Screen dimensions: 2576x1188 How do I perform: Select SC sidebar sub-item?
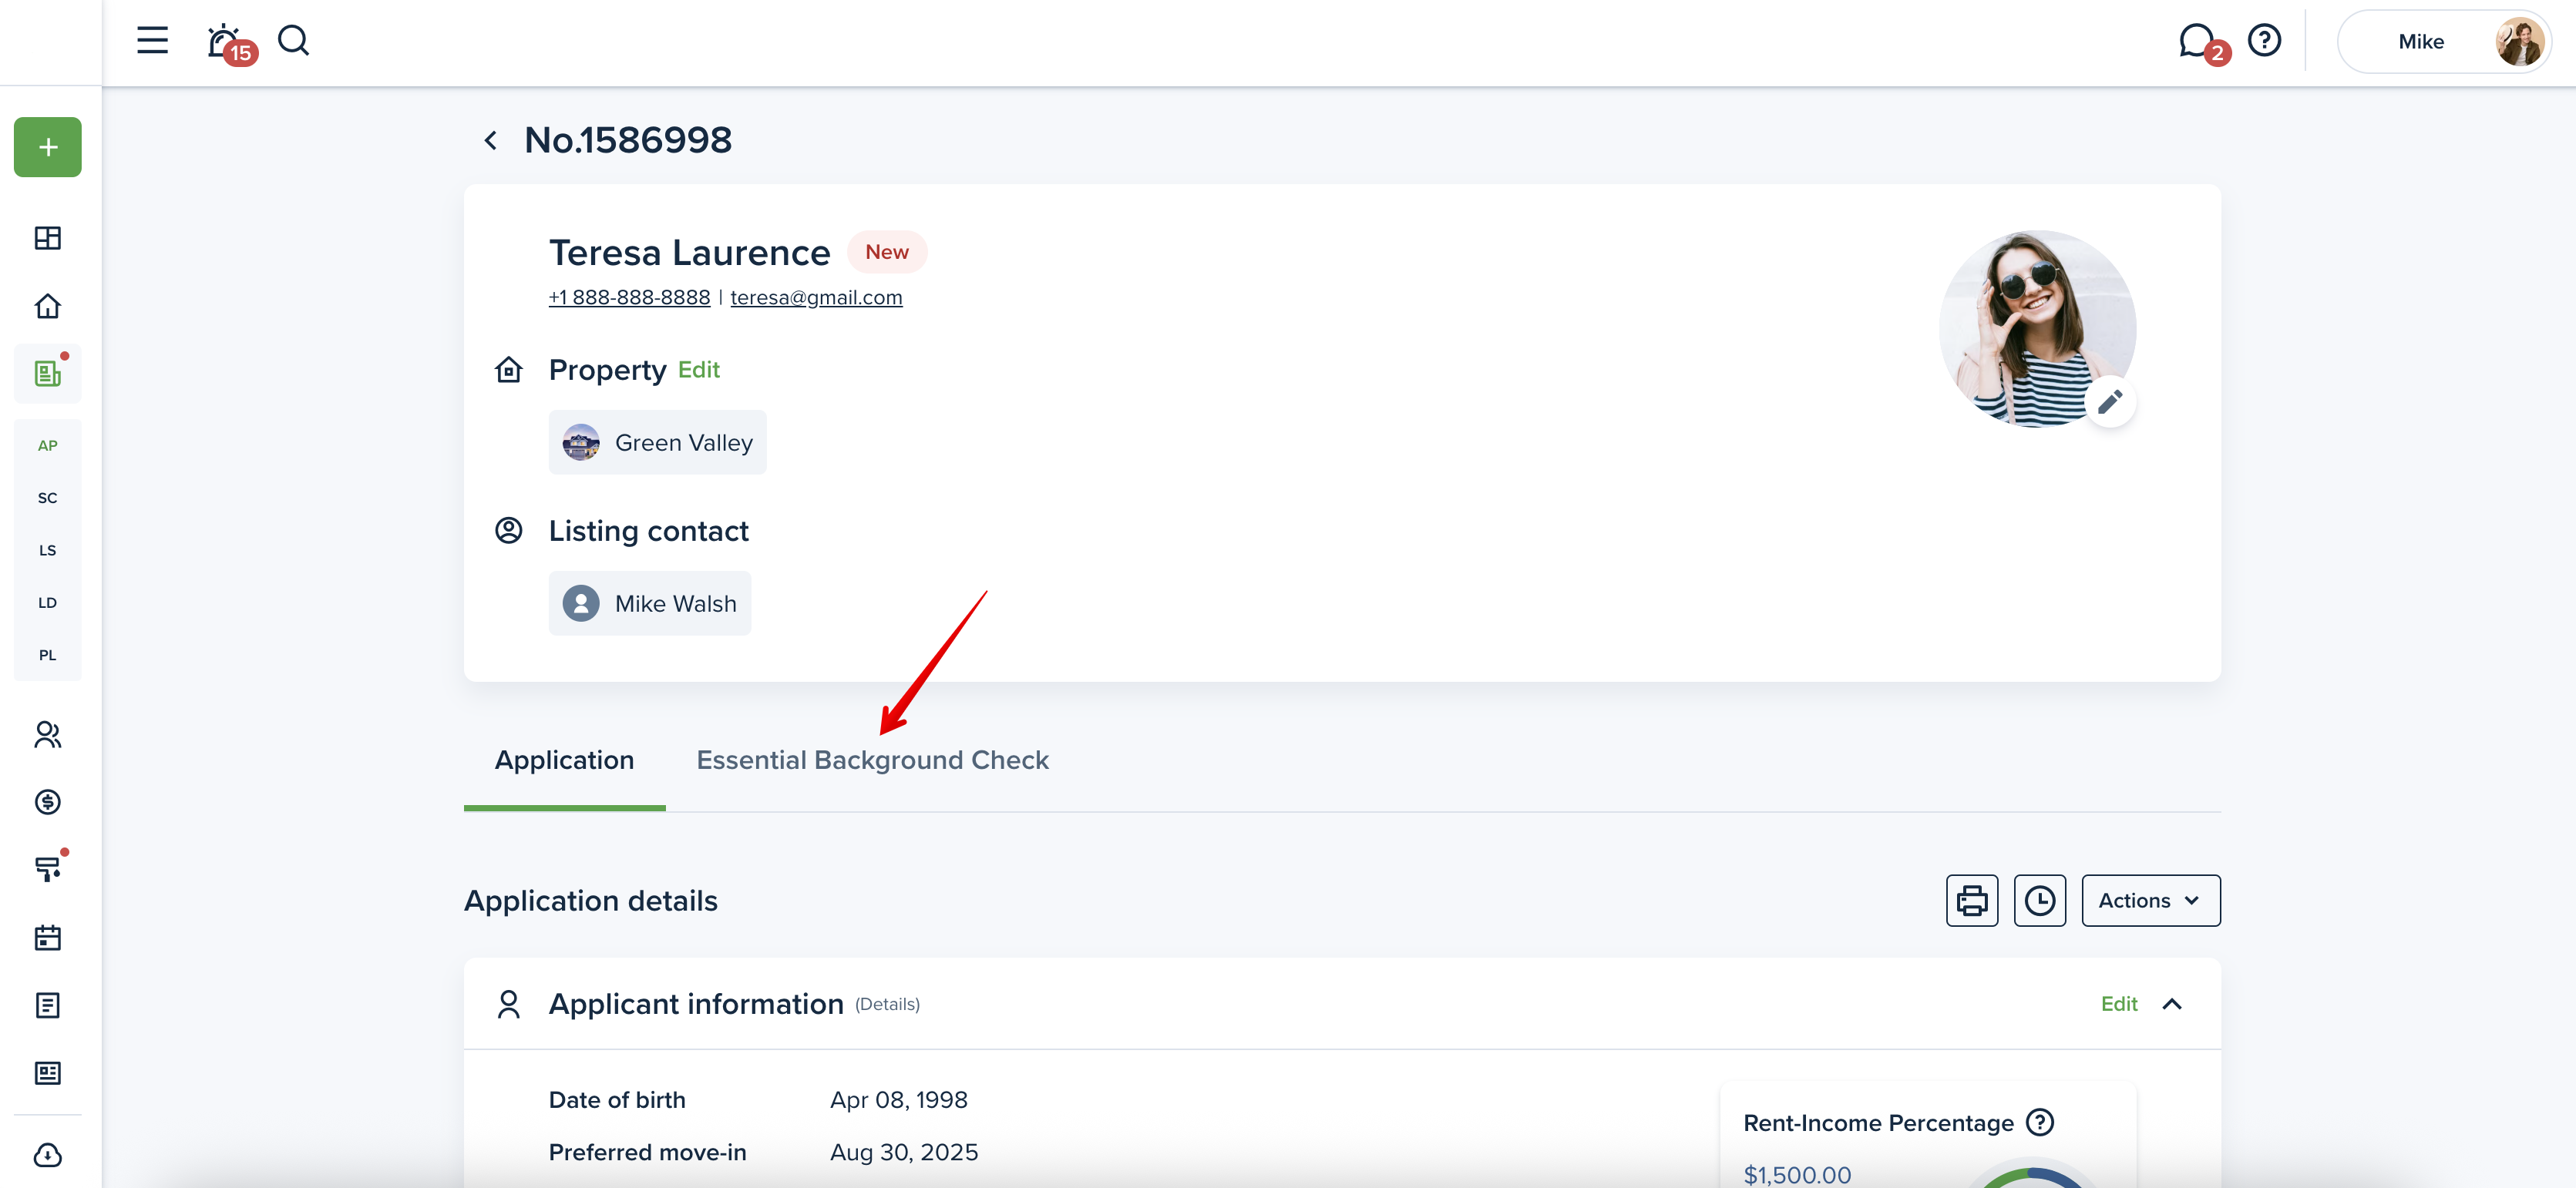click(48, 498)
